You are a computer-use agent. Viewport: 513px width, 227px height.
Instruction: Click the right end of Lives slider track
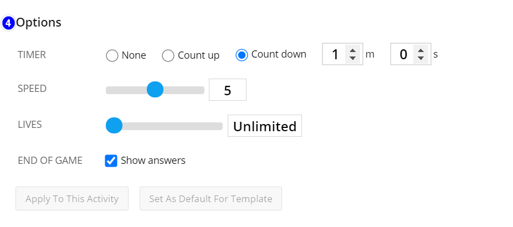[220, 126]
